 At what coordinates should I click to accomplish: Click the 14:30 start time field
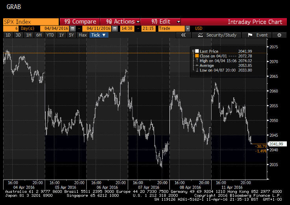[x=127, y=29]
